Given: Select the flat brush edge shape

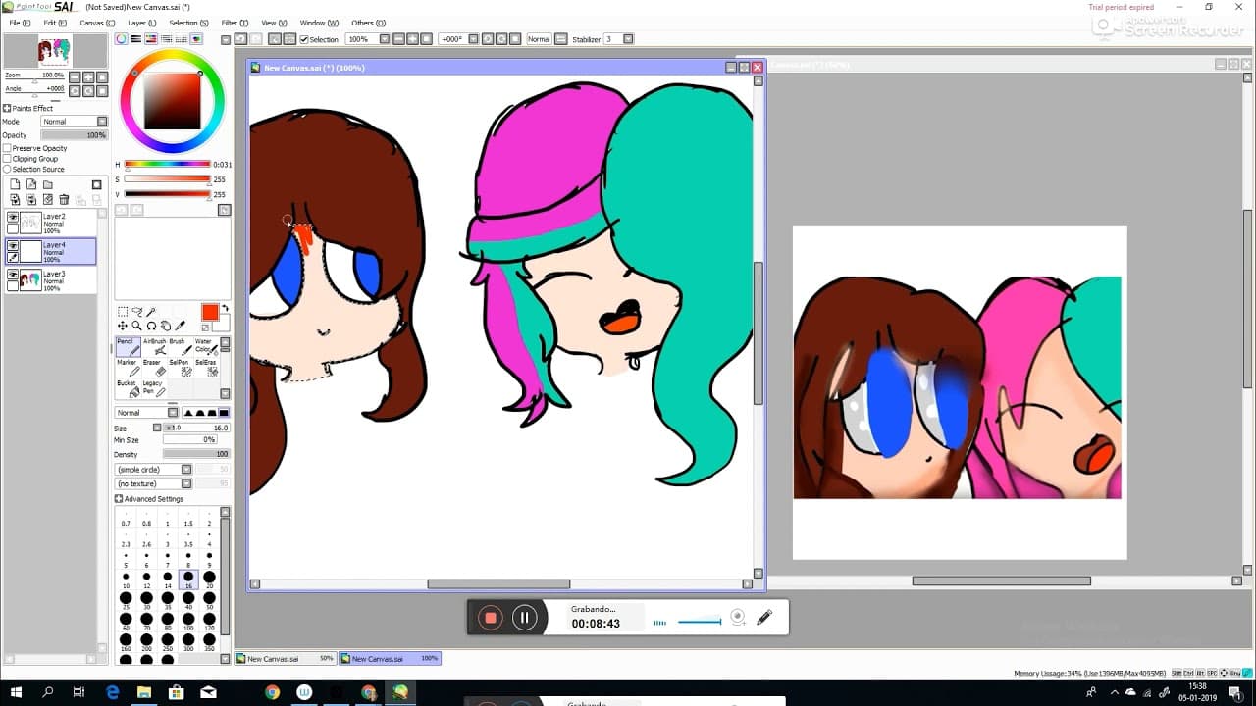Looking at the screenshot, I should pyautogui.click(x=225, y=413).
